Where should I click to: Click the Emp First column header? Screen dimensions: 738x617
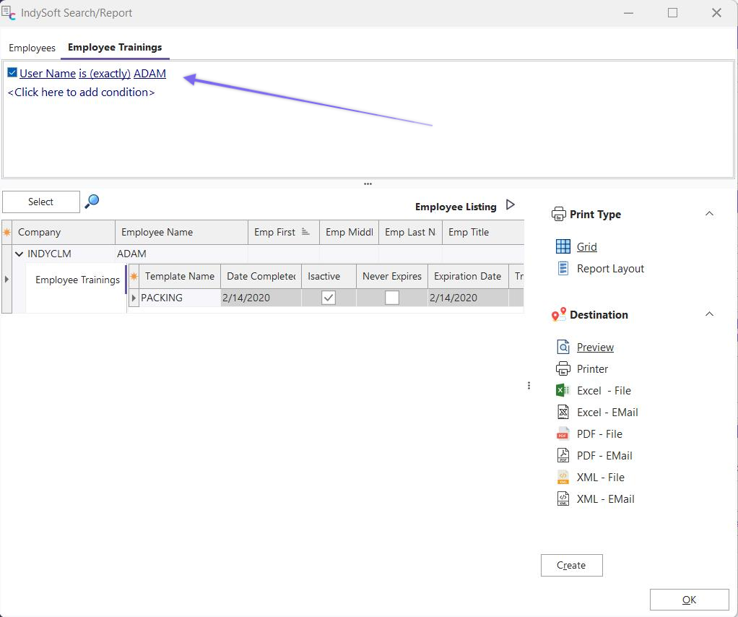[275, 232]
